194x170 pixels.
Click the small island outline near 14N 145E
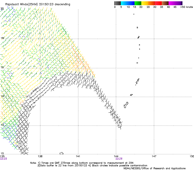tap(131, 95)
